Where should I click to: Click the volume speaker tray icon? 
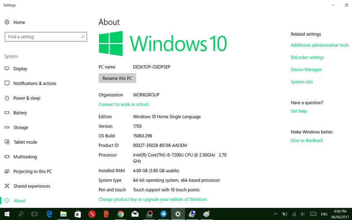(303, 214)
